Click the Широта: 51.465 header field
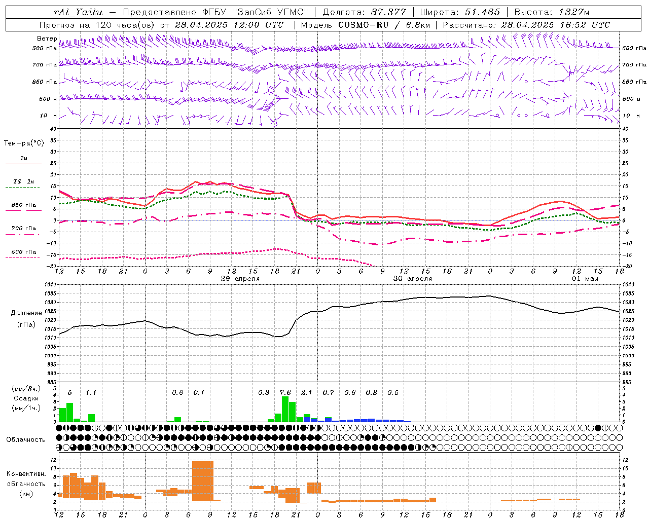The width and height of the screenshot is (649, 519). tap(460, 12)
